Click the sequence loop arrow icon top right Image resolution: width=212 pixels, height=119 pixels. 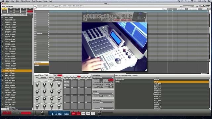(197, 6)
